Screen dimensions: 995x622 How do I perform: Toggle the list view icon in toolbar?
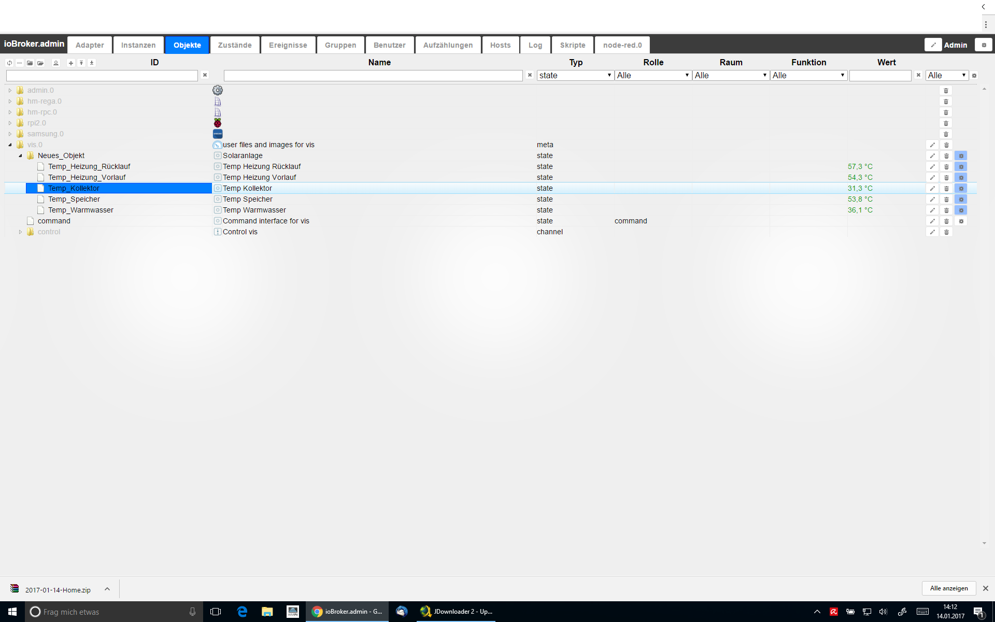point(20,63)
